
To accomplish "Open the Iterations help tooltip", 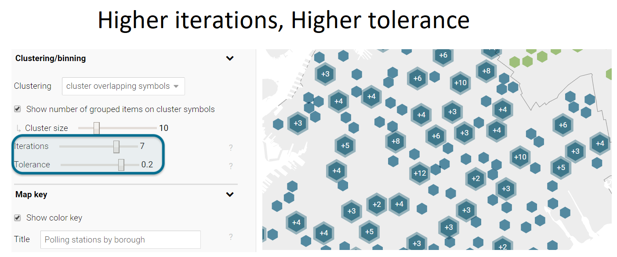I will point(231,148).
